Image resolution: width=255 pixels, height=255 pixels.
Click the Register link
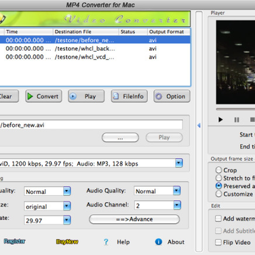pyautogui.click(x=15, y=241)
